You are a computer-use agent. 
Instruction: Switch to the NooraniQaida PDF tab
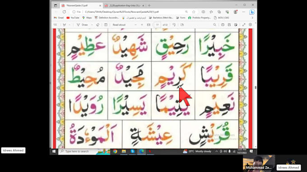(x=81, y=6)
